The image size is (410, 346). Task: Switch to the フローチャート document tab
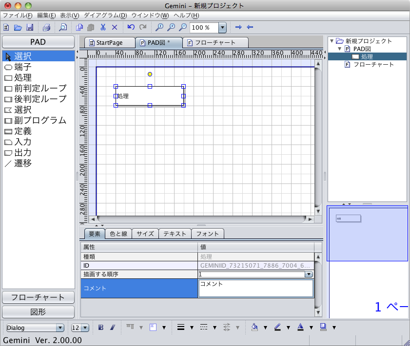[x=215, y=42]
